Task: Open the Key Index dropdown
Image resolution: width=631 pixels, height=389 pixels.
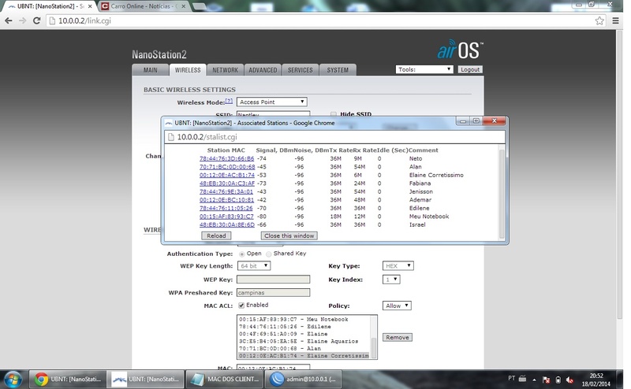Action: [391, 280]
